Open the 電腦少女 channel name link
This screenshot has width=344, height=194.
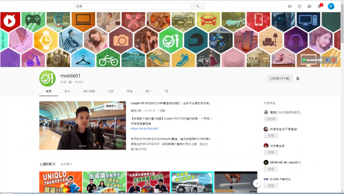point(286,112)
